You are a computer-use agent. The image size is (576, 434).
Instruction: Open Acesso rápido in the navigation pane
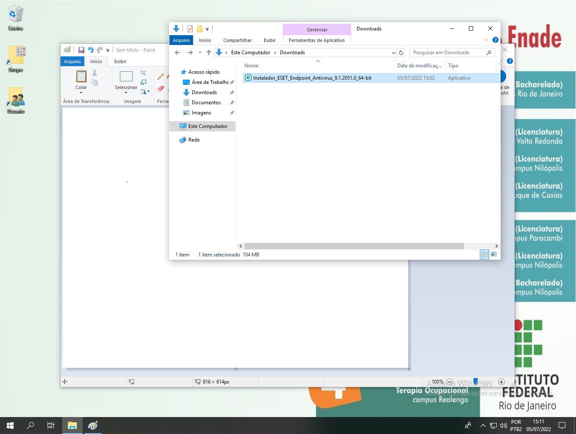tap(204, 72)
